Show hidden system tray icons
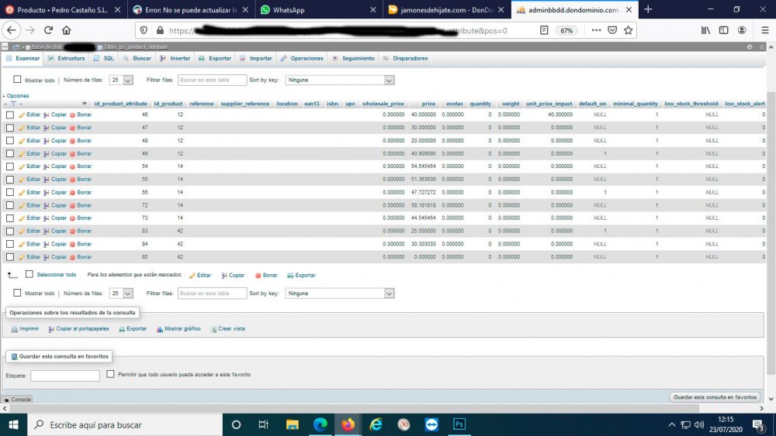 [x=671, y=424]
